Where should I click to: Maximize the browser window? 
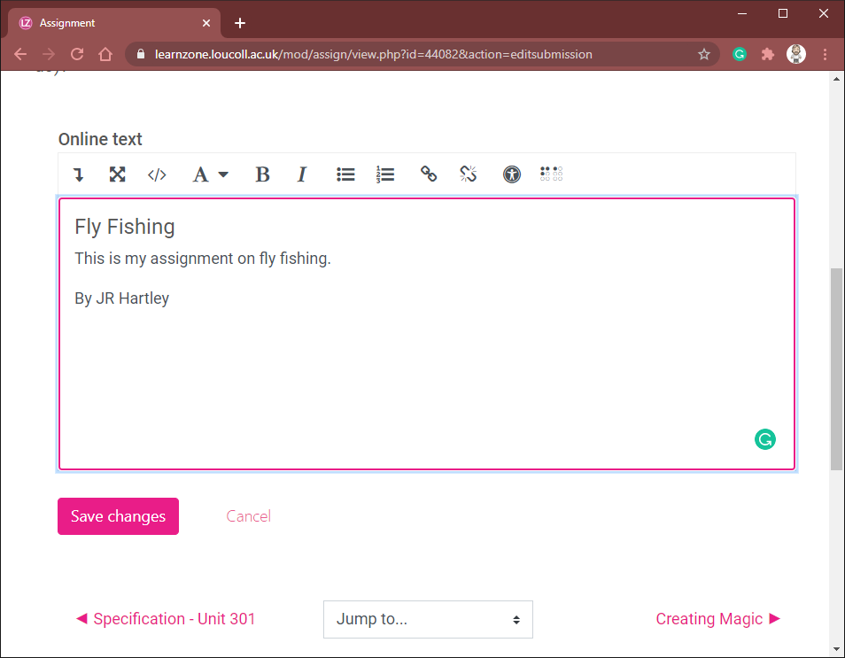point(783,13)
